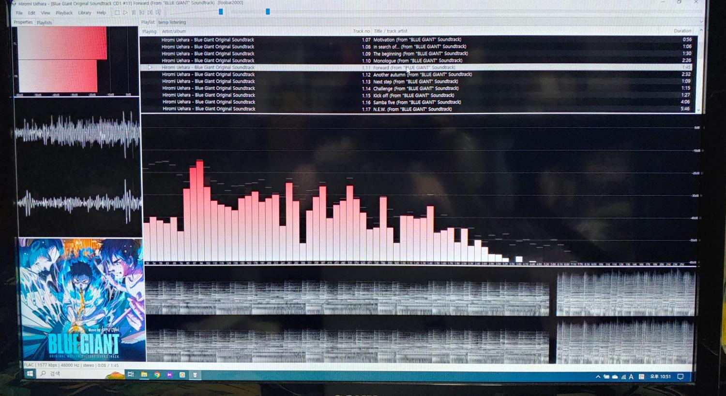Select the playing track 1.11 Forward
The width and height of the screenshot is (726, 396).
(417, 68)
